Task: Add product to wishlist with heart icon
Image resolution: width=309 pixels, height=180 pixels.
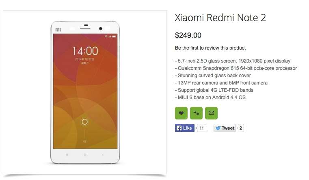Action: (181, 113)
